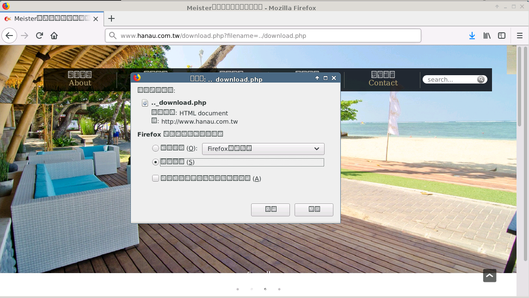Click the left dialog button at the bottom
Viewport: 529px width, 298px height.
point(271,210)
